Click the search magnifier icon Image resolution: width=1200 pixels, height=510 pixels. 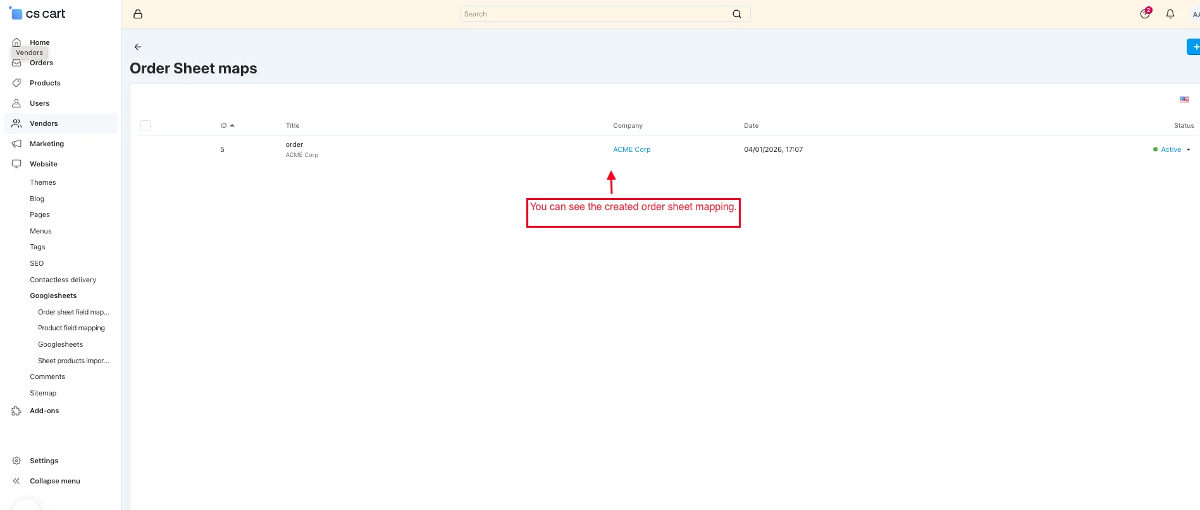click(x=737, y=14)
